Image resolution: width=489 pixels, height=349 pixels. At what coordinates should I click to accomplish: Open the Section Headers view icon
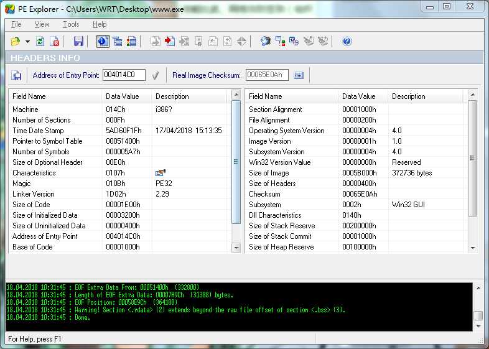[x=132, y=41]
